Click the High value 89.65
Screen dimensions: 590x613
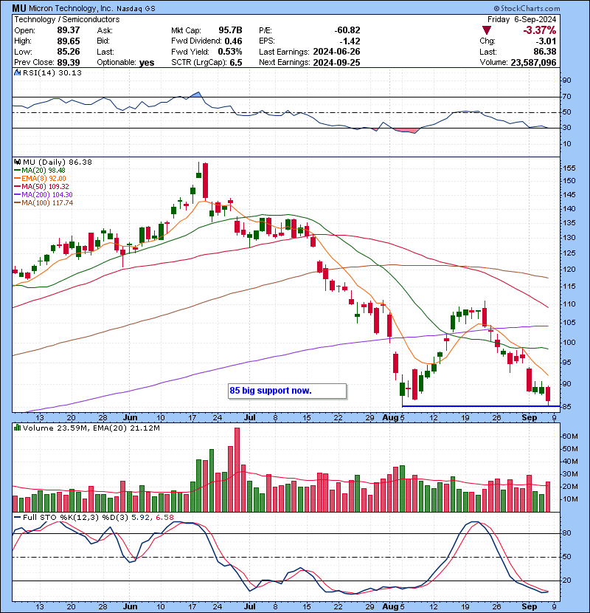pyautogui.click(x=69, y=41)
